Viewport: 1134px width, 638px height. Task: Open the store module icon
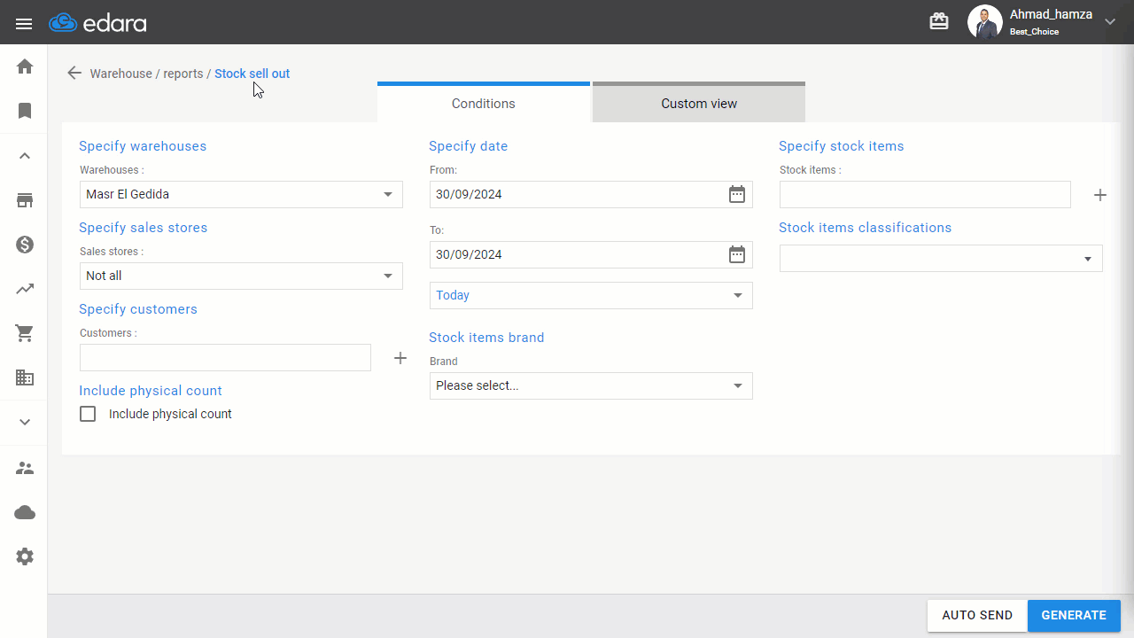[25, 200]
